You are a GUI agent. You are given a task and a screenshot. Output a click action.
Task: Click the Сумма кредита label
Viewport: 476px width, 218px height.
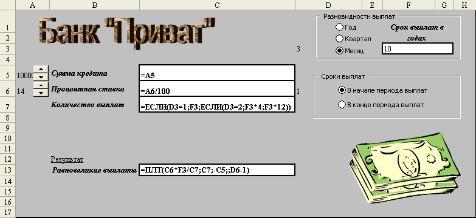point(79,73)
